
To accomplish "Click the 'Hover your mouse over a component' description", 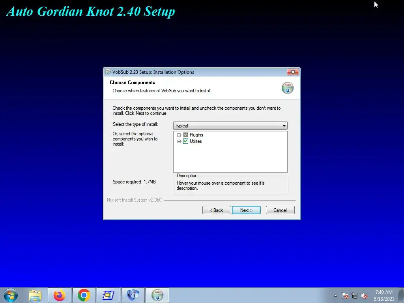I will (220, 185).
